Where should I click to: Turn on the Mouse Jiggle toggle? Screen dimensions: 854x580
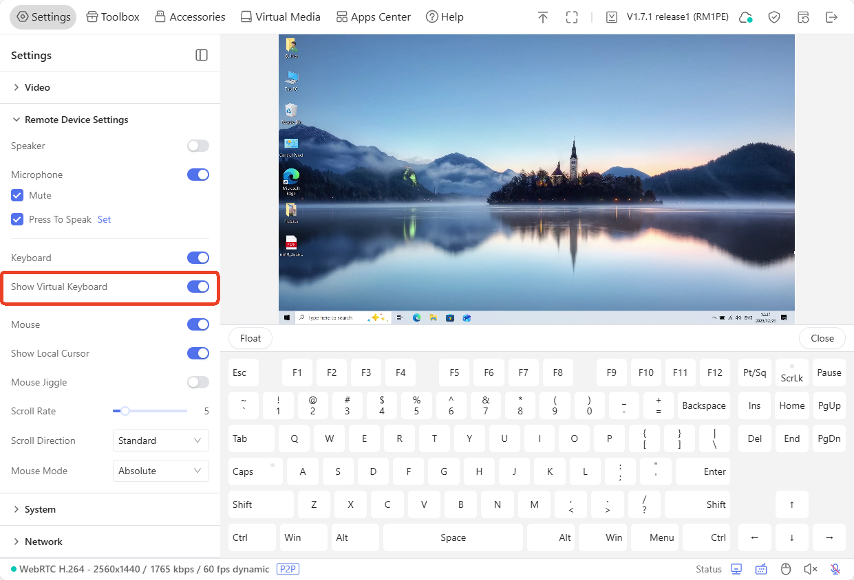(198, 382)
